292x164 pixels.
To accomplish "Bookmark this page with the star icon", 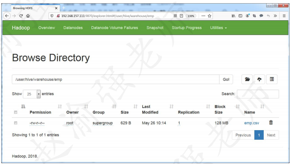I will pyautogui.click(x=210, y=16).
